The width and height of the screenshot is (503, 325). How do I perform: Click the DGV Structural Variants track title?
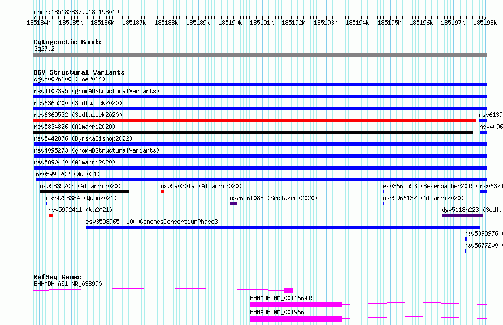[79, 72]
